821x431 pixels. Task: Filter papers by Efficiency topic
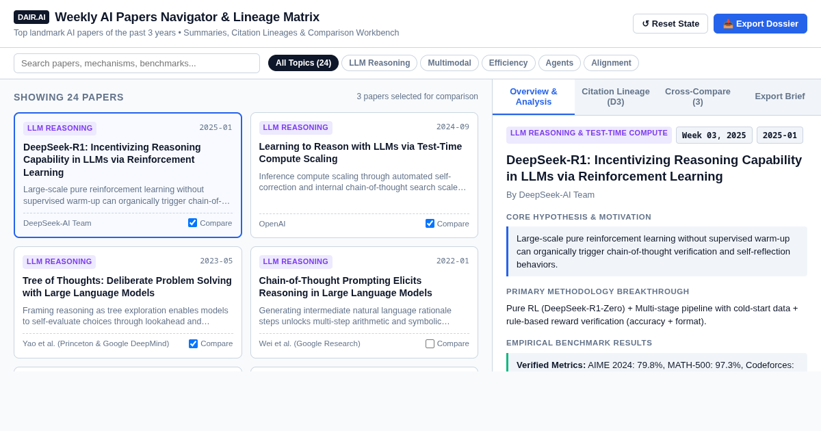coord(508,63)
